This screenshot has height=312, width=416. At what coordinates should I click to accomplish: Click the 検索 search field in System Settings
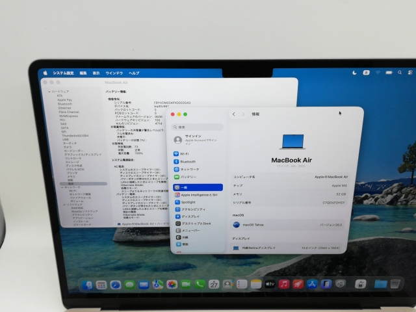point(198,127)
